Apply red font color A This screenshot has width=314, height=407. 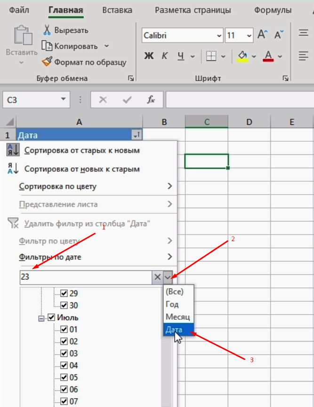click(268, 56)
